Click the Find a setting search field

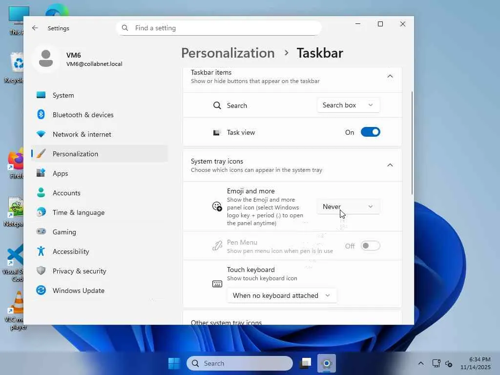pyautogui.click(x=219, y=28)
